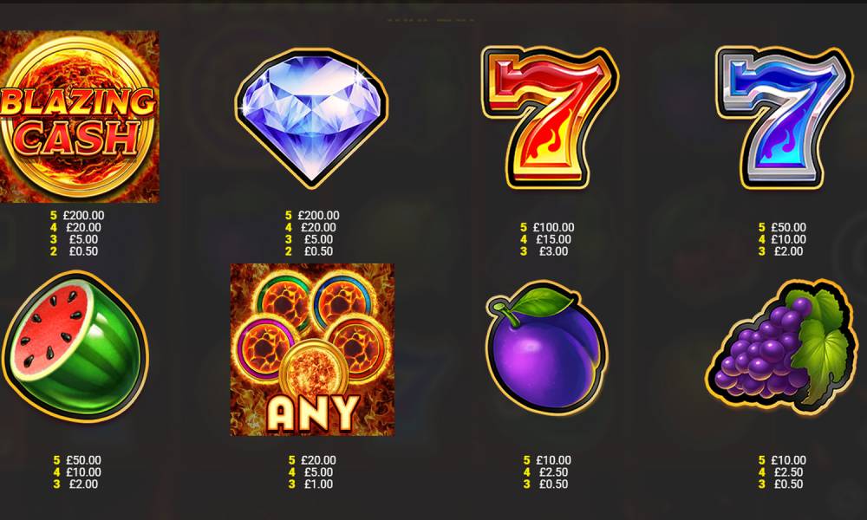Click the £0.50 payout under the grapes
Viewport: 867px width, 520px height.
[x=788, y=484]
